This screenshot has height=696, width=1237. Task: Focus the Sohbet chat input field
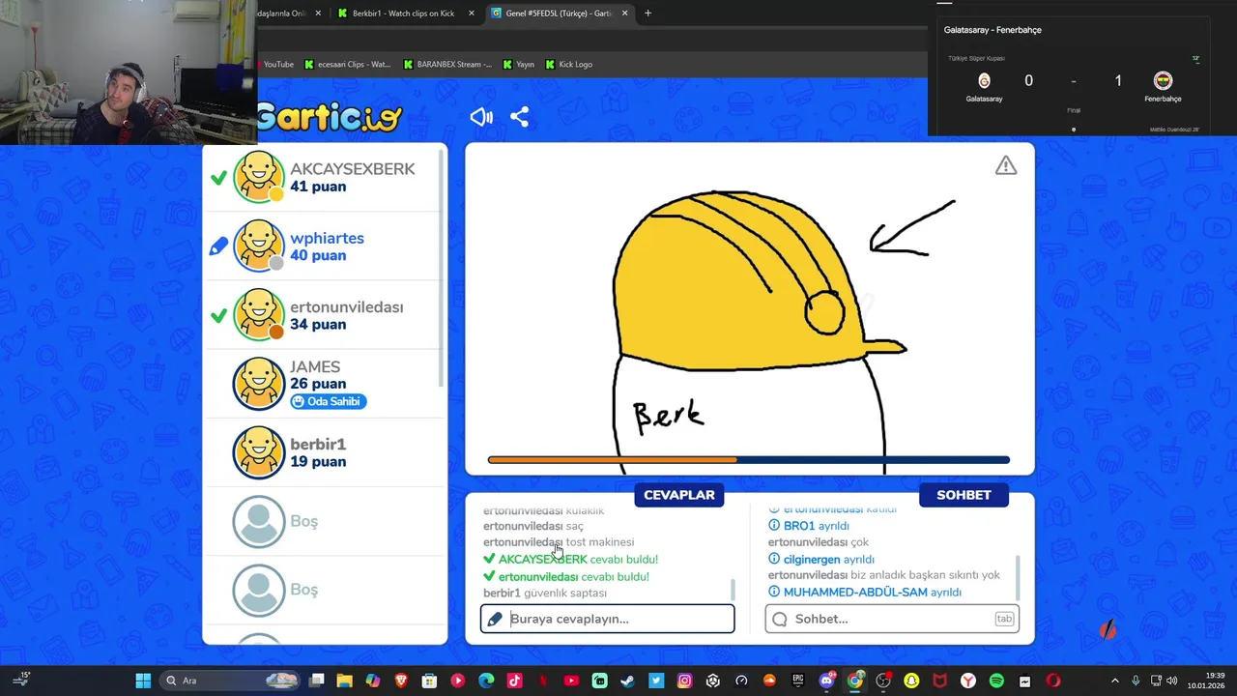pos(892,619)
